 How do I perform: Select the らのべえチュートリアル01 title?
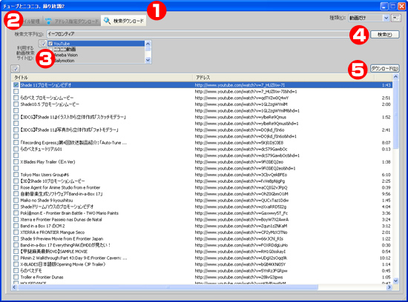click(x=41, y=149)
